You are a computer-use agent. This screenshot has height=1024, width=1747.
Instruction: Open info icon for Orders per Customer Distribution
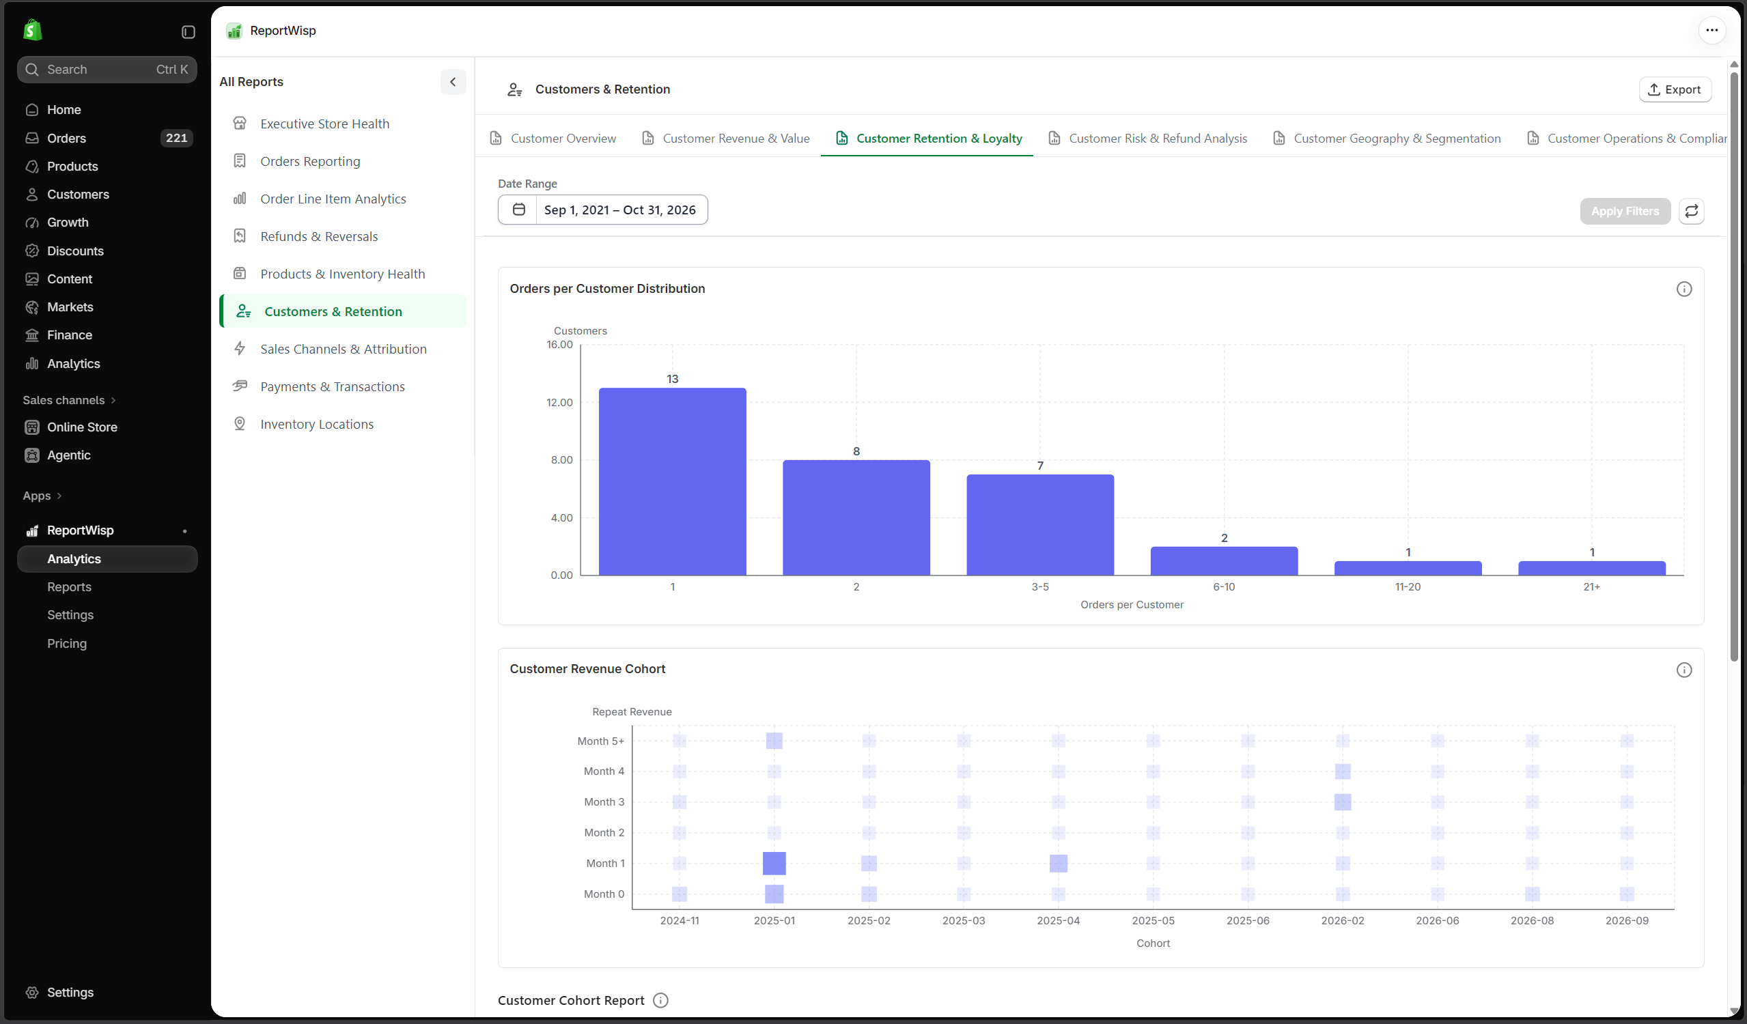point(1683,289)
